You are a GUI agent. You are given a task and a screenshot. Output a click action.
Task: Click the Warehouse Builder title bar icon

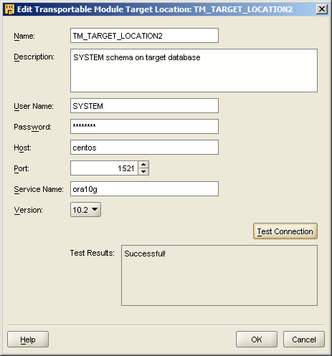coord(9,9)
